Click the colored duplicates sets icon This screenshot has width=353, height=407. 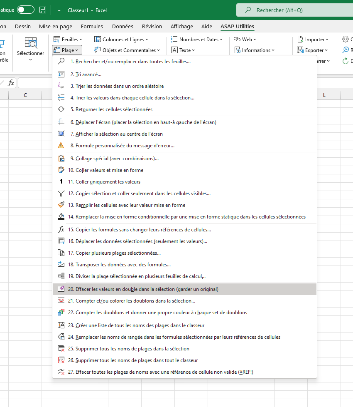click(x=61, y=312)
